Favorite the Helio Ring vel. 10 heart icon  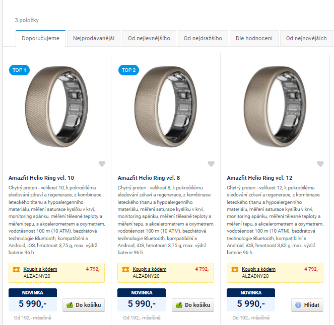click(102, 164)
